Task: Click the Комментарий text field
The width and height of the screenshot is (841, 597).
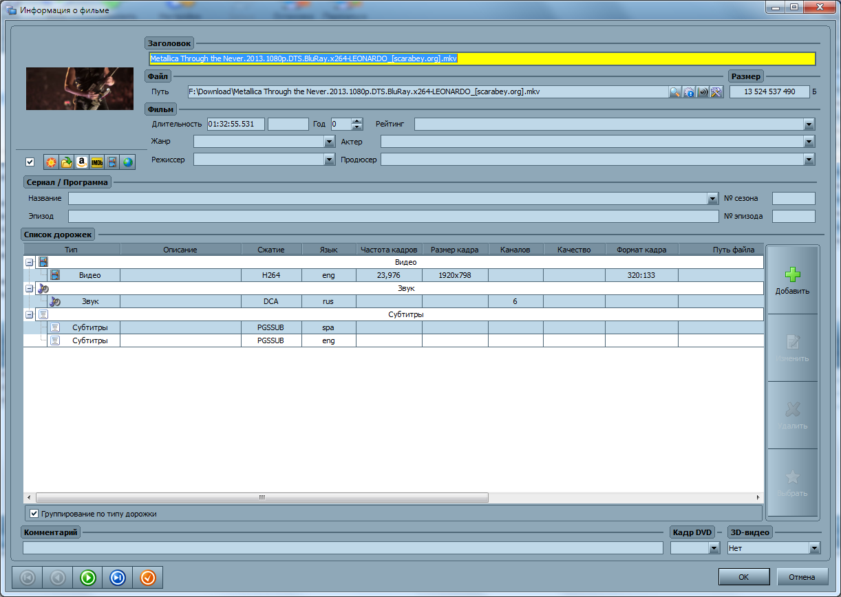Action: tap(342, 548)
